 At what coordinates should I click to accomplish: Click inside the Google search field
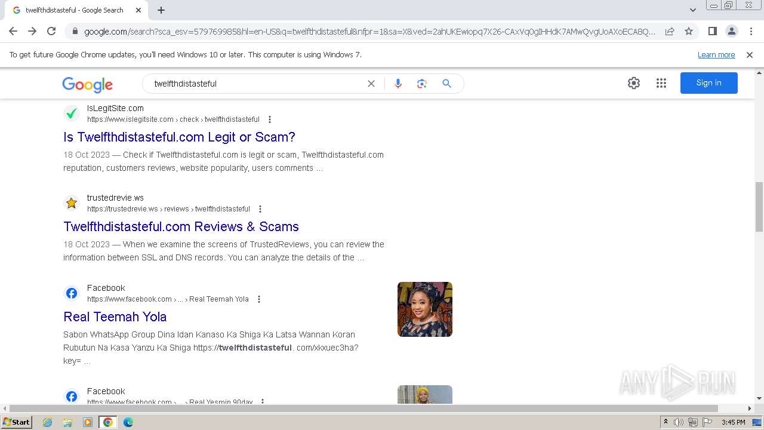pyautogui.click(x=257, y=84)
